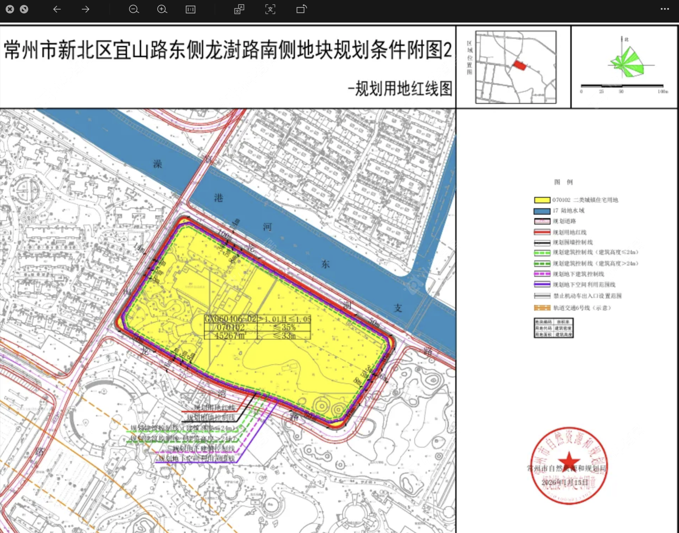Viewport: 679px width, 533px height.
Task: Rotate the image clockwise
Action: (x=301, y=10)
